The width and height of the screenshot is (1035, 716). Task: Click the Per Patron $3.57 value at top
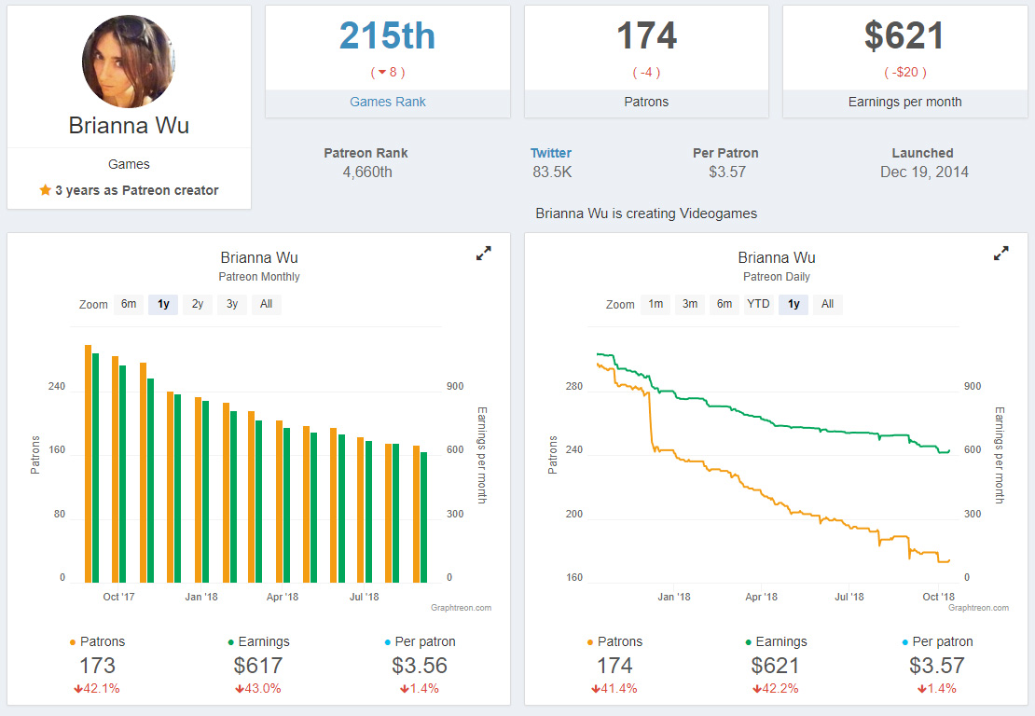point(726,172)
